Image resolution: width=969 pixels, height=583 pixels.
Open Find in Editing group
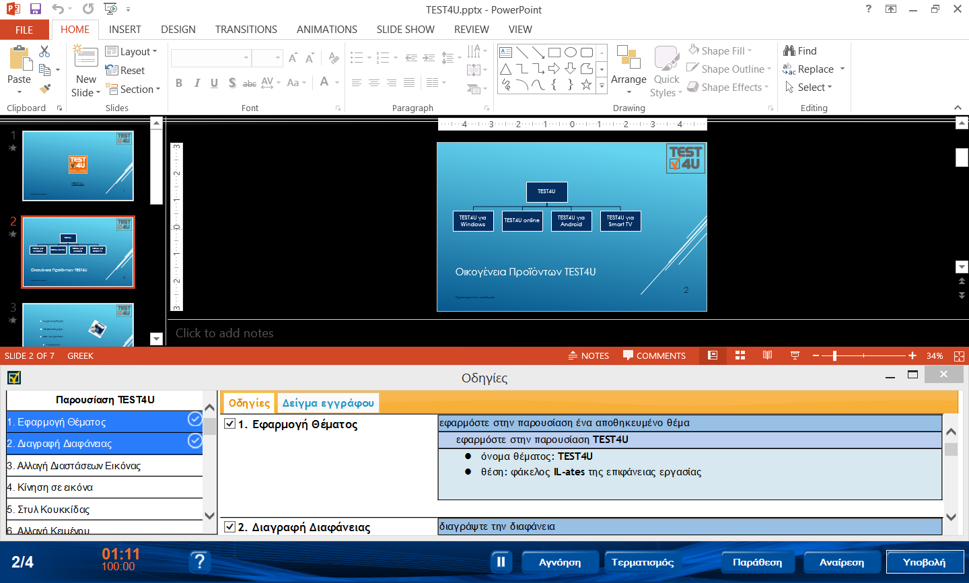(800, 50)
